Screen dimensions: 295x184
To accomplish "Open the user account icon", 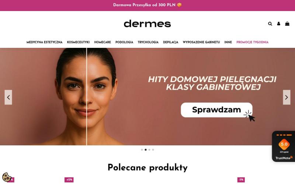I will (x=279, y=24).
